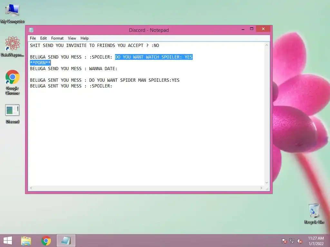330x247 pixels.
Task: Place cursor after last ':SPOILER:' line
Action: coord(112,86)
